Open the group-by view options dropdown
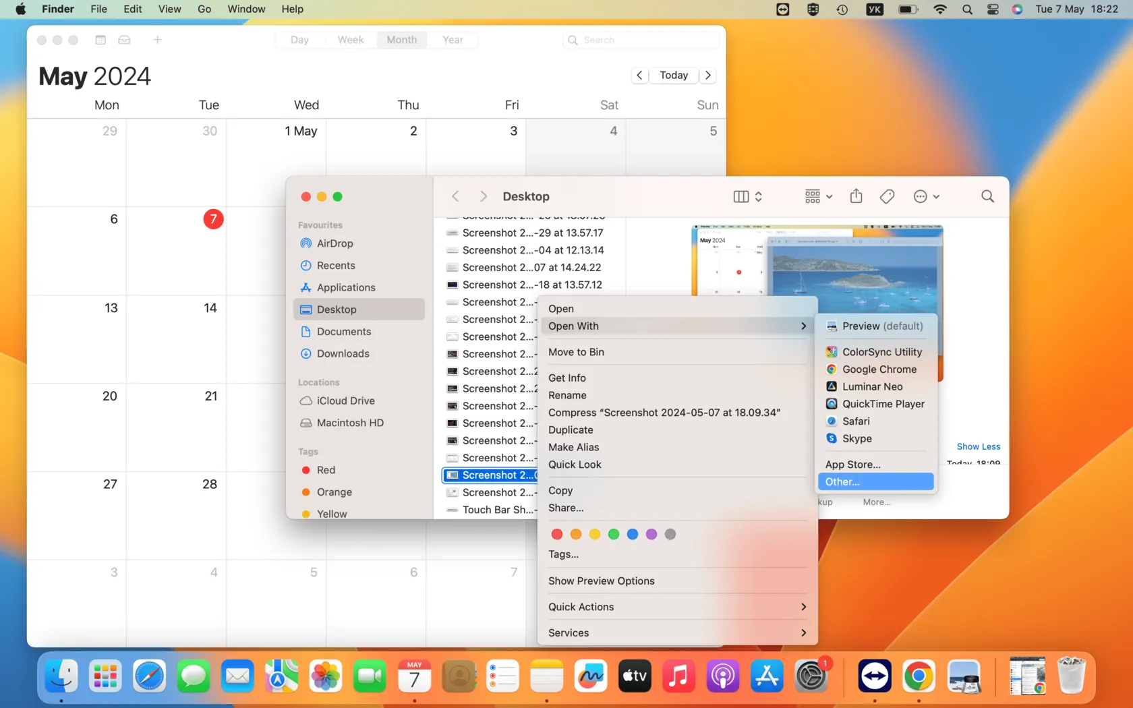 click(x=818, y=196)
